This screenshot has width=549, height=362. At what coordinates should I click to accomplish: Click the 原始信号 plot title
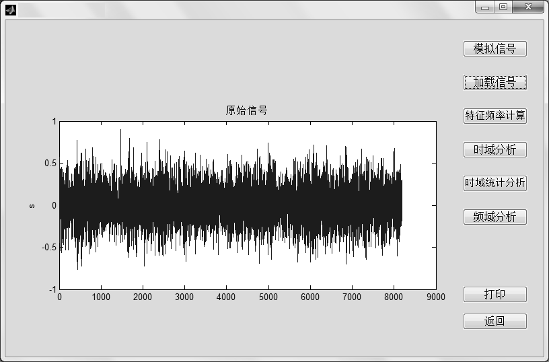246,110
